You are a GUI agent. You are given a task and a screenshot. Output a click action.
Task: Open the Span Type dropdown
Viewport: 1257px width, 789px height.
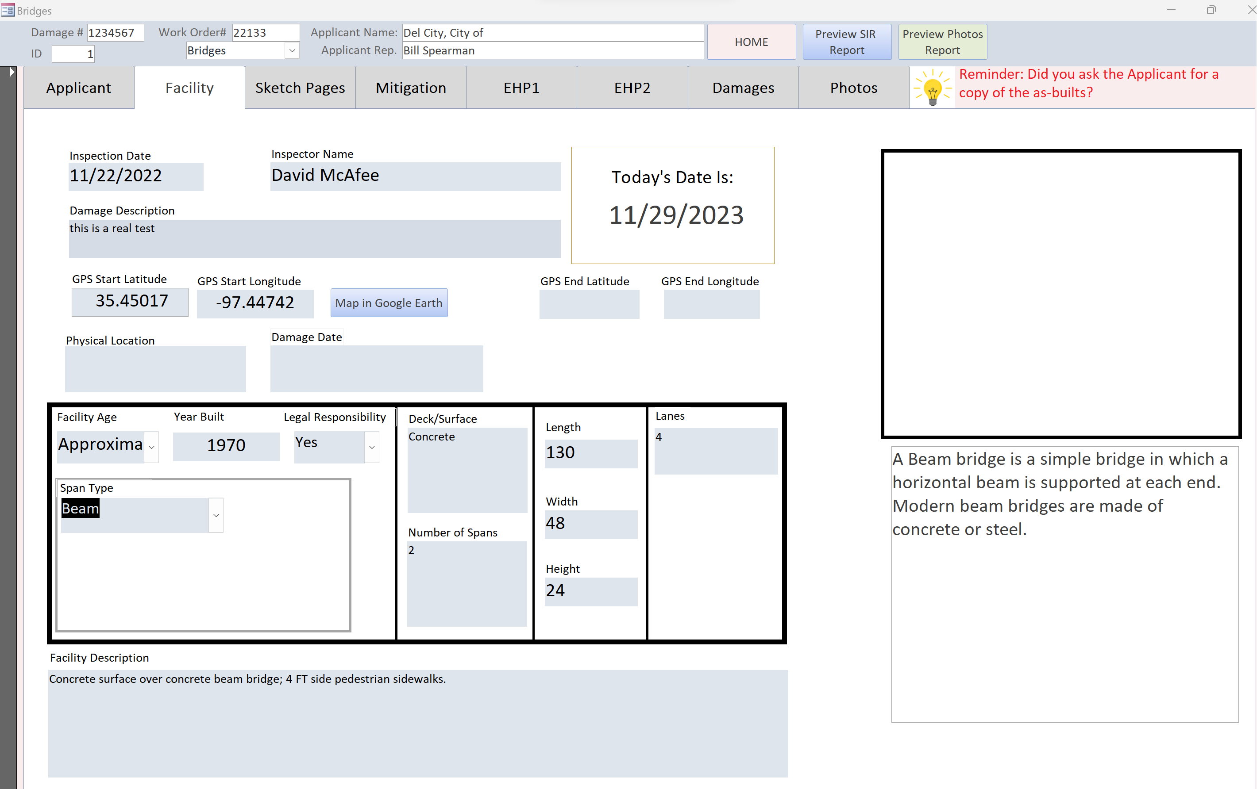click(216, 515)
